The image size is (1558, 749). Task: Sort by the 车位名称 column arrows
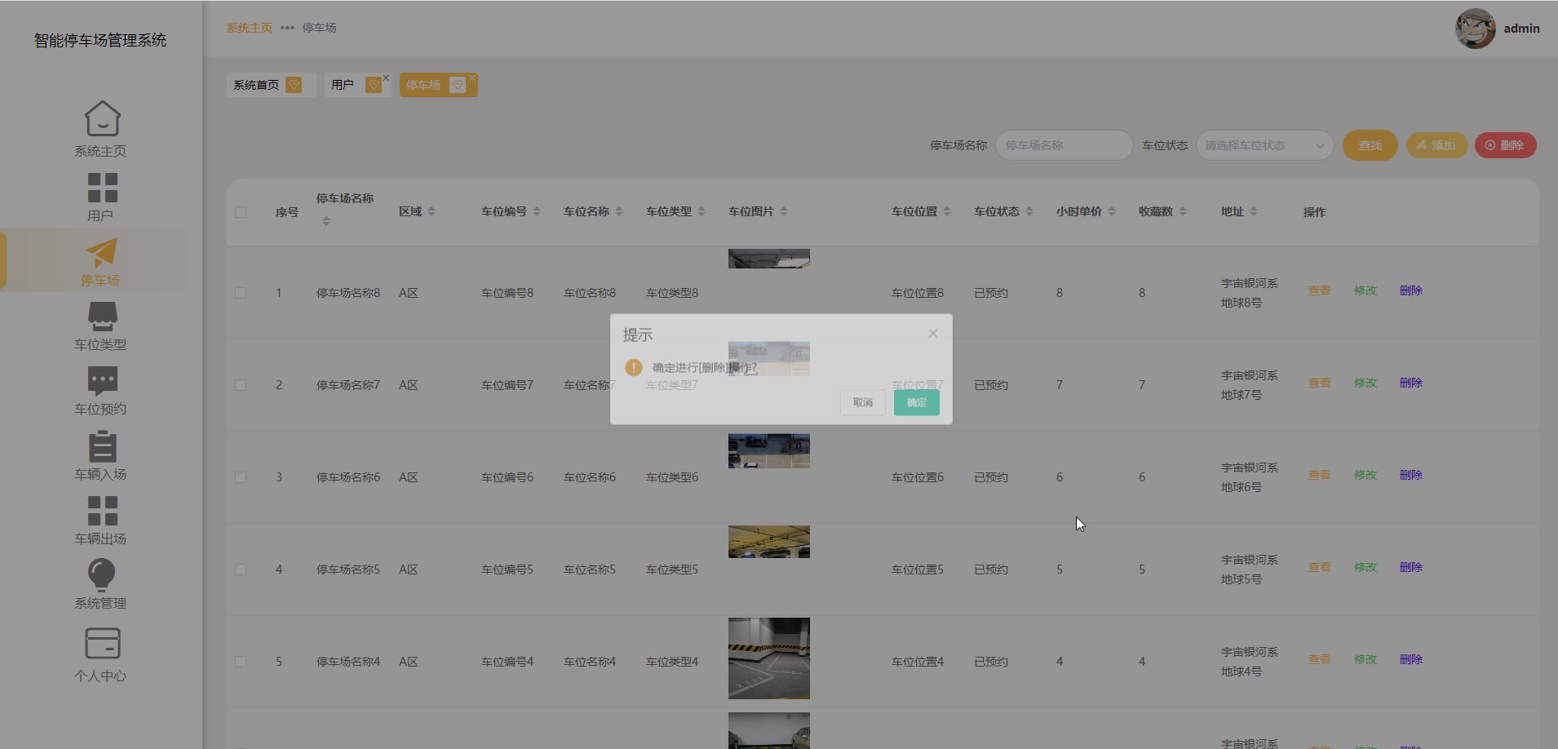click(619, 211)
